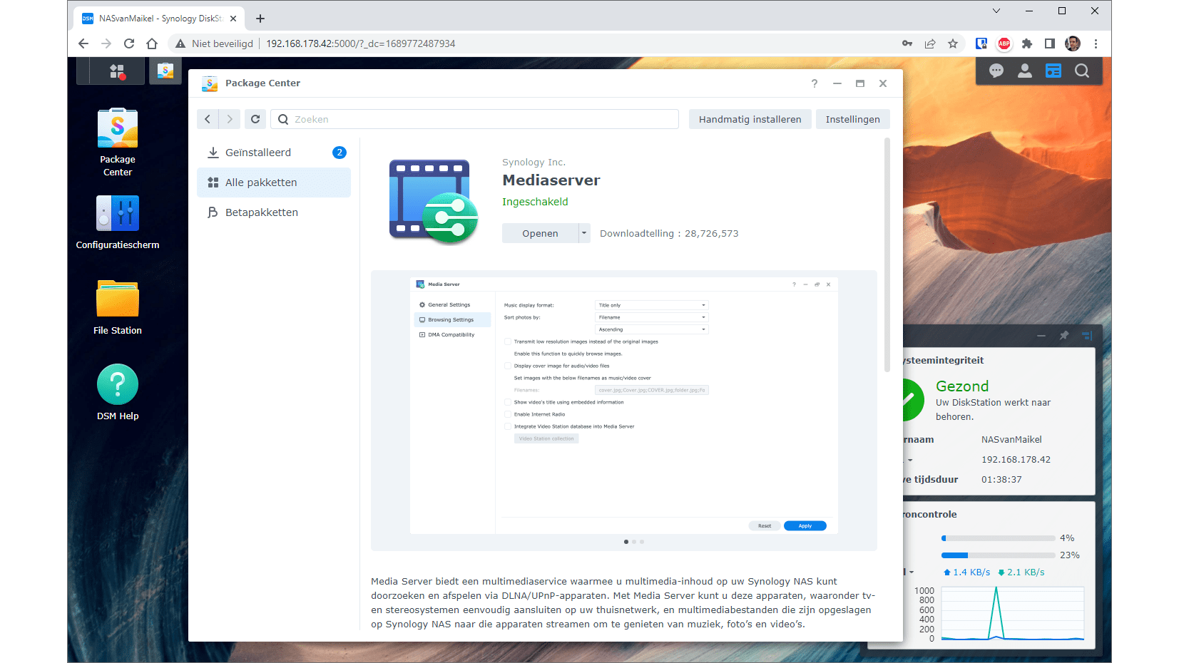
Task: Click the Package Center taskbar icon
Action: (165, 71)
